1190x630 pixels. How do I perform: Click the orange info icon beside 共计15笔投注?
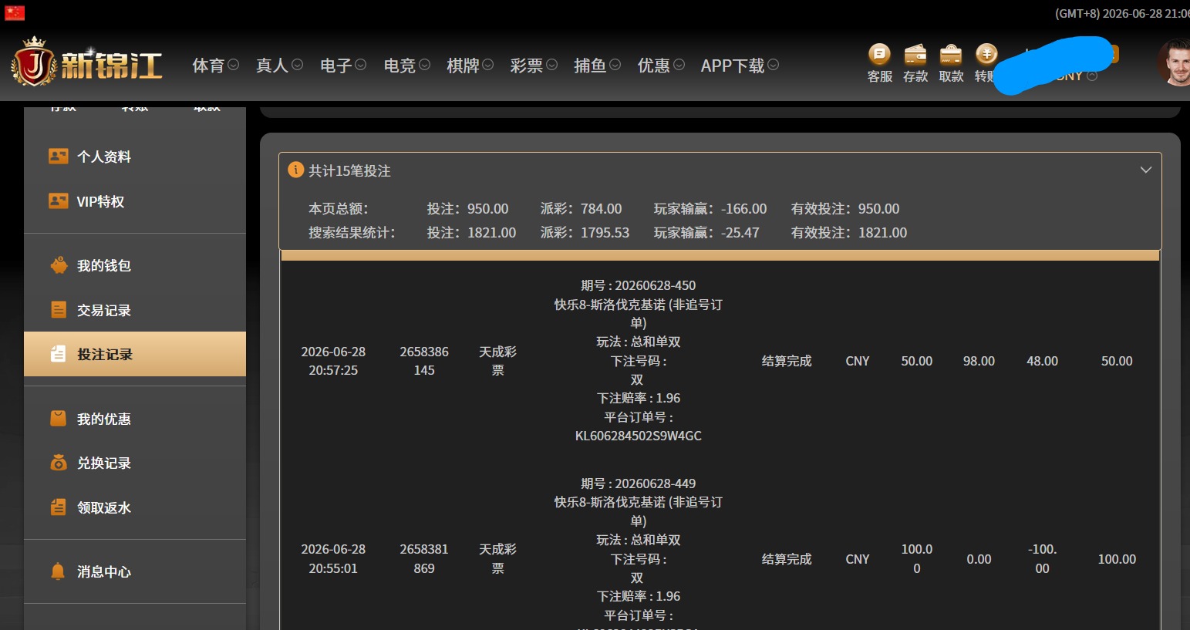[295, 170]
